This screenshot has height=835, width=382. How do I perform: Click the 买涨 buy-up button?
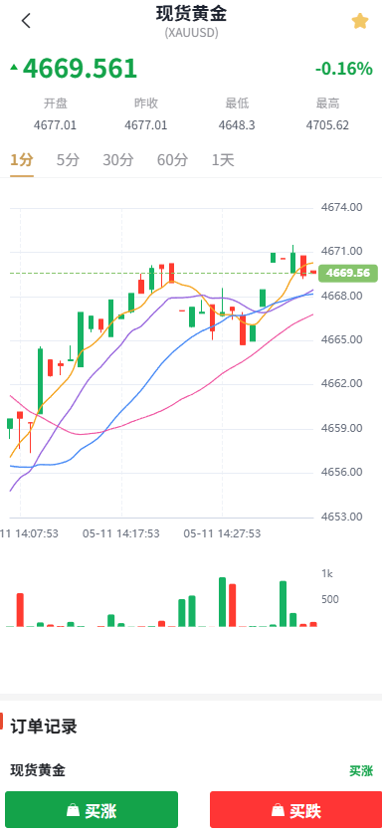(92, 809)
